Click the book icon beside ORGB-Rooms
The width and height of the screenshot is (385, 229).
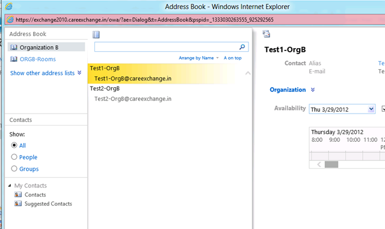pos(14,59)
